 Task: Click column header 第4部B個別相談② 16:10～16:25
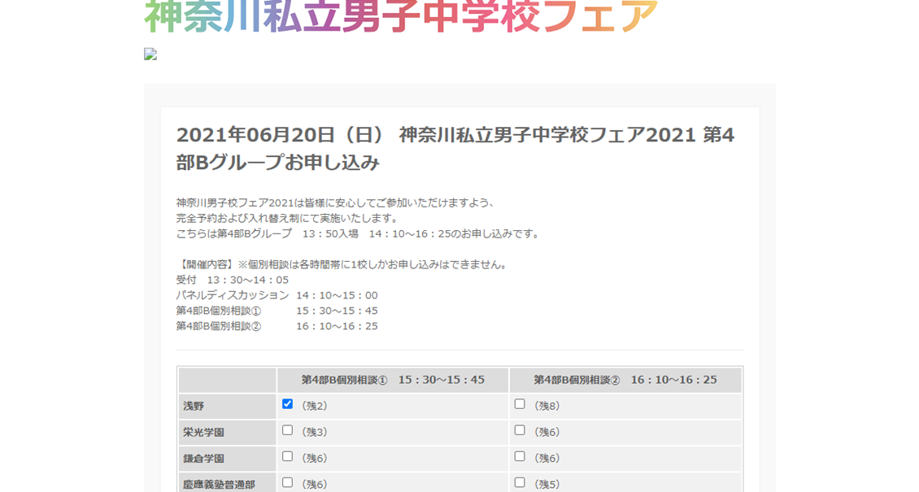click(625, 380)
